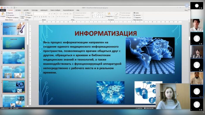Select the first slide thumbnail with stethoscope
Screen dimensions: 205x115
[14, 29]
